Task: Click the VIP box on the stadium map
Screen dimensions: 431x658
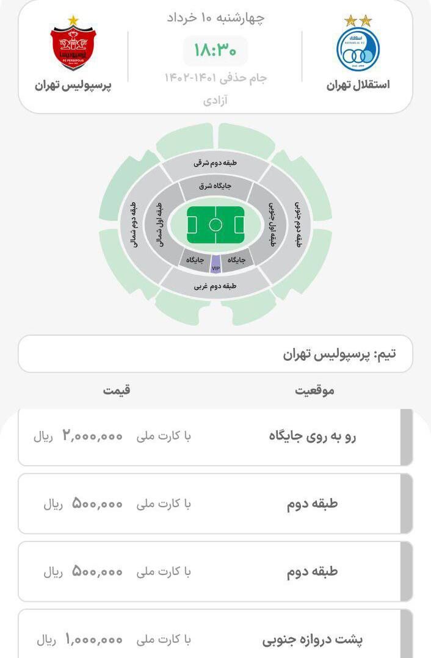Action: point(215,265)
